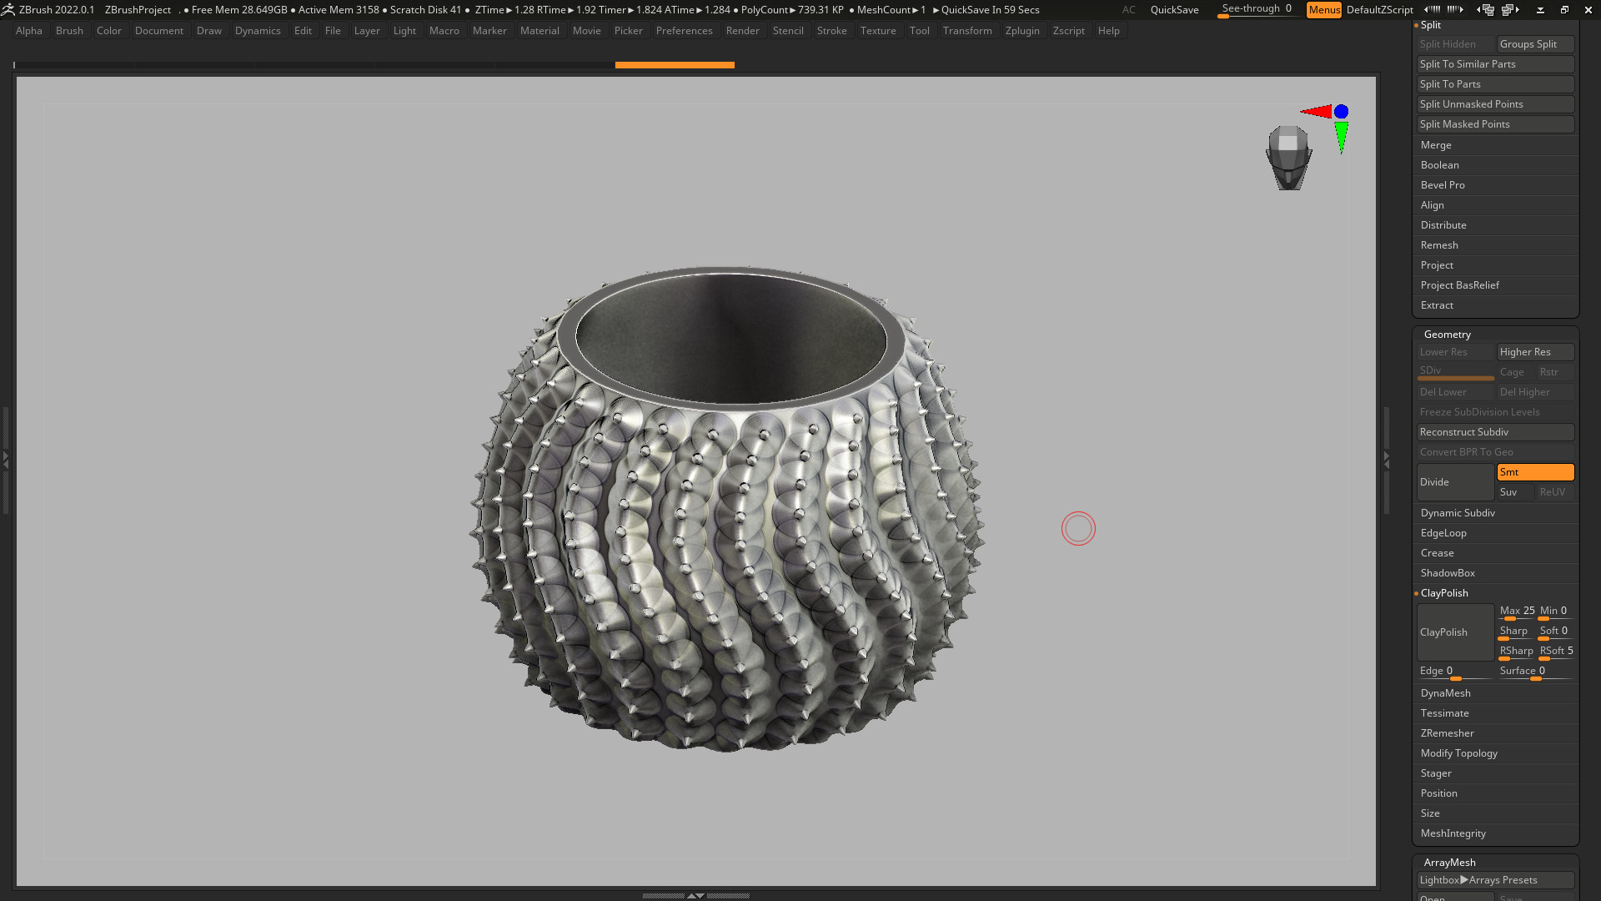Screen dimensions: 1601x901
Task: Toggle the Menus button off
Action: [1323, 9]
